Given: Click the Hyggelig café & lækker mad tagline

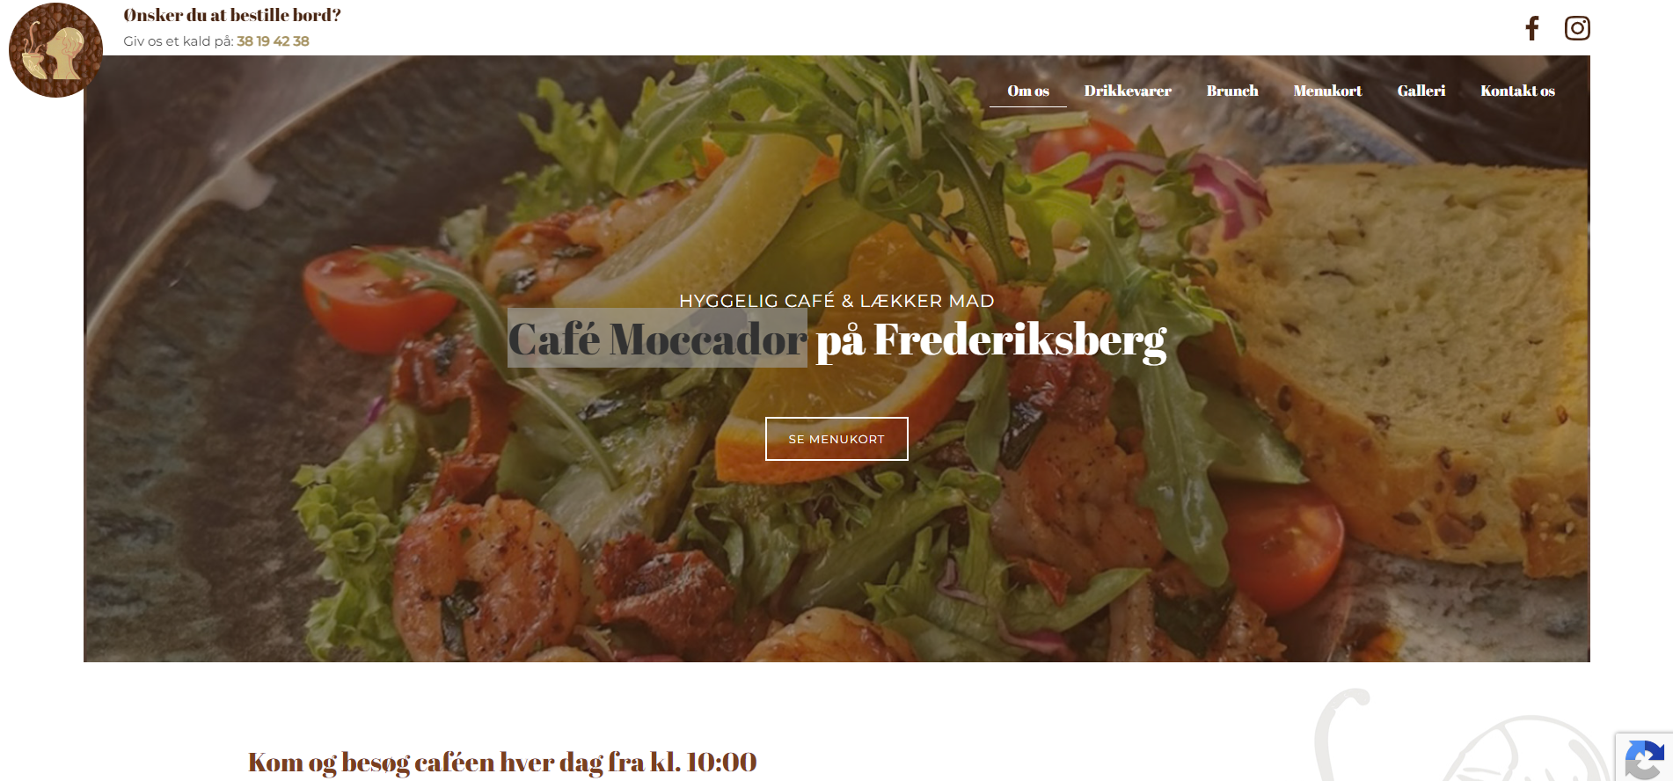Looking at the screenshot, I should [x=836, y=301].
